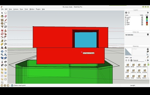
Task: Select the Text label tool
Action: (6, 44)
